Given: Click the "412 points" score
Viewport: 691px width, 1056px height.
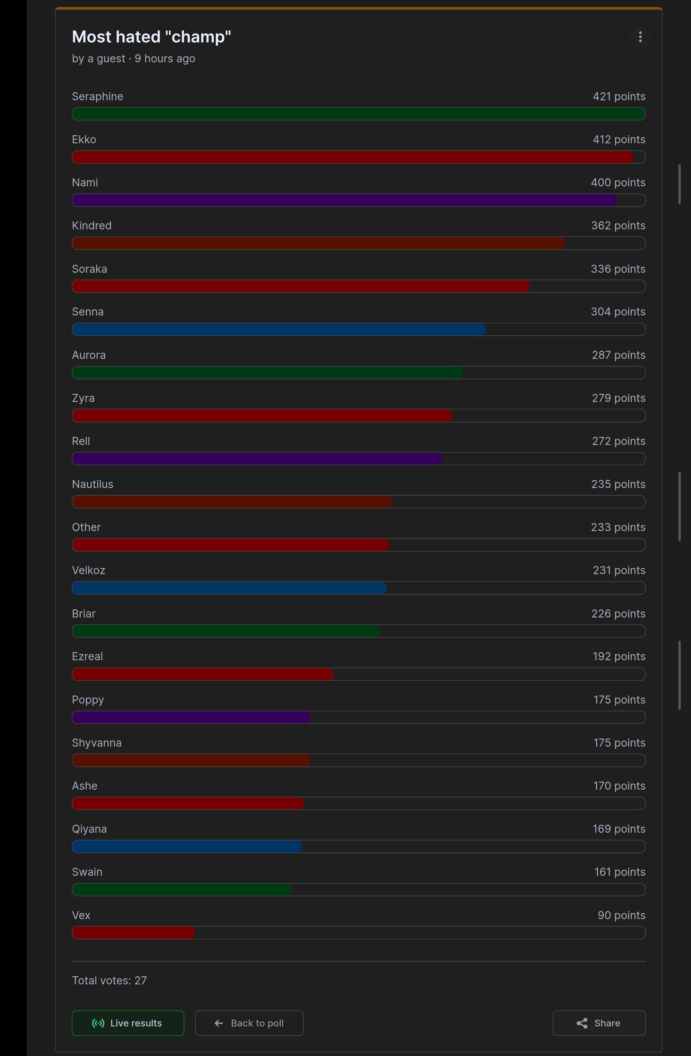Looking at the screenshot, I should (x=619, y=139).
